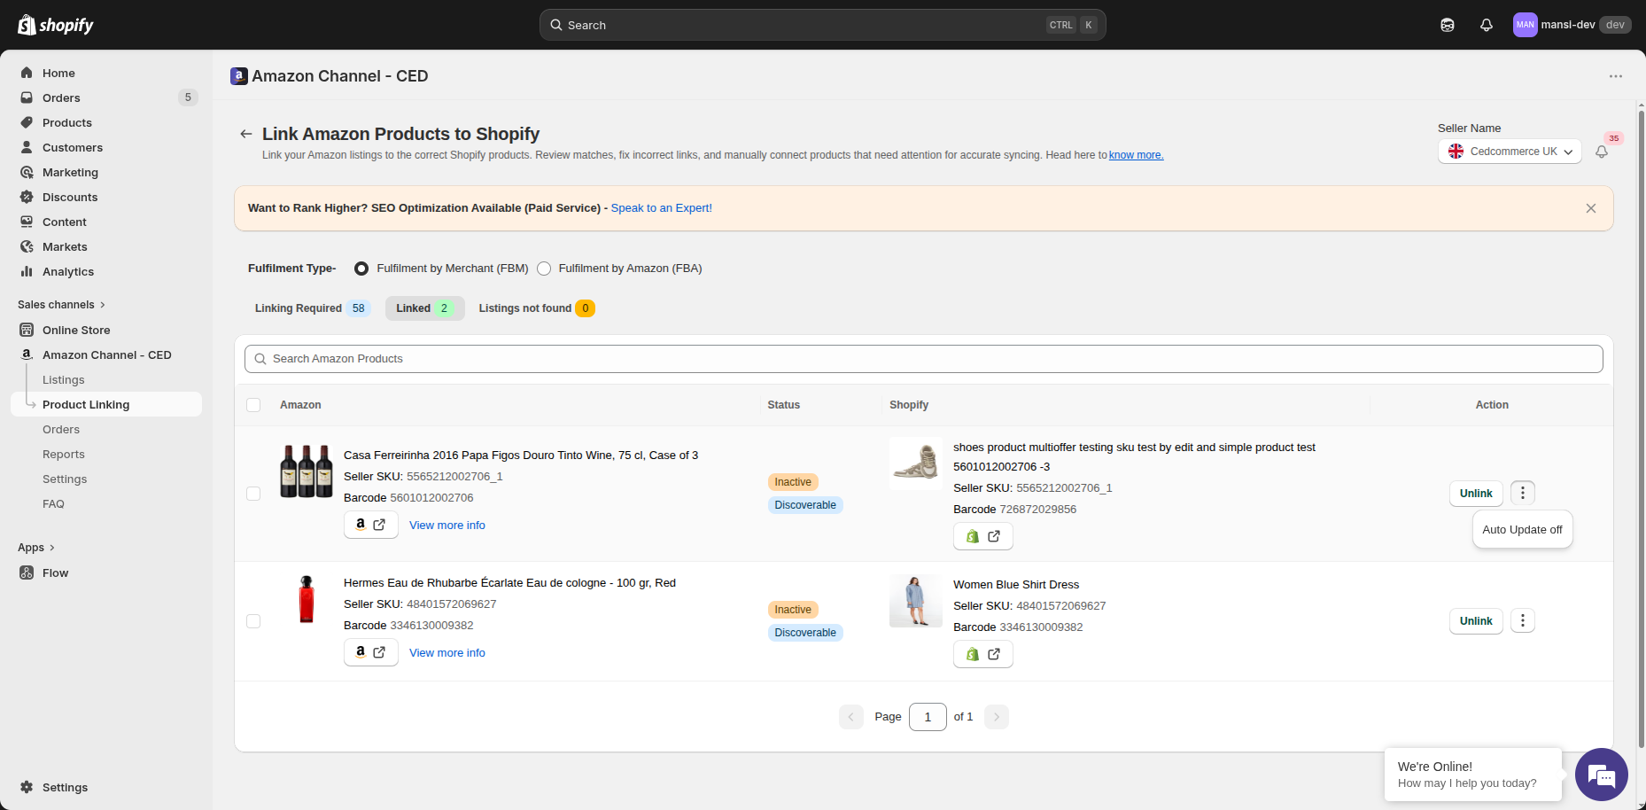Open Listings under Amazon Channel

pos(64,379)
